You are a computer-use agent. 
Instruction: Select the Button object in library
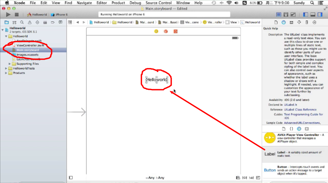tap(295, 170)
